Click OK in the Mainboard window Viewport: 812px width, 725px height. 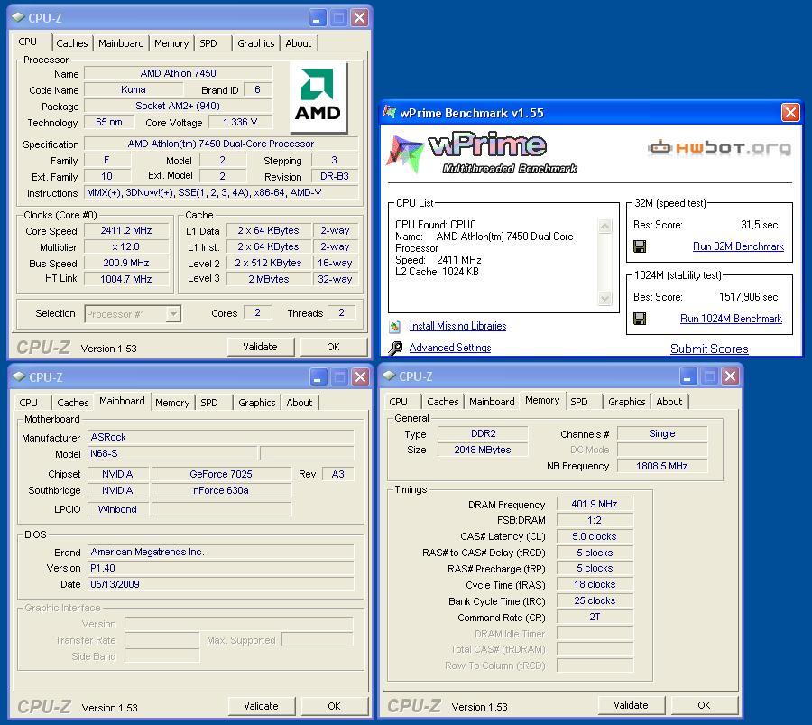pyautogui.click(x=335, y=706)
